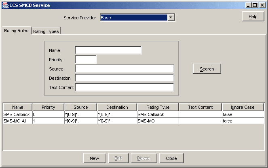This screenshot has width=268, height=168.
Task: Select Source cell in SMS Callback row
Action: click(81, 114)
